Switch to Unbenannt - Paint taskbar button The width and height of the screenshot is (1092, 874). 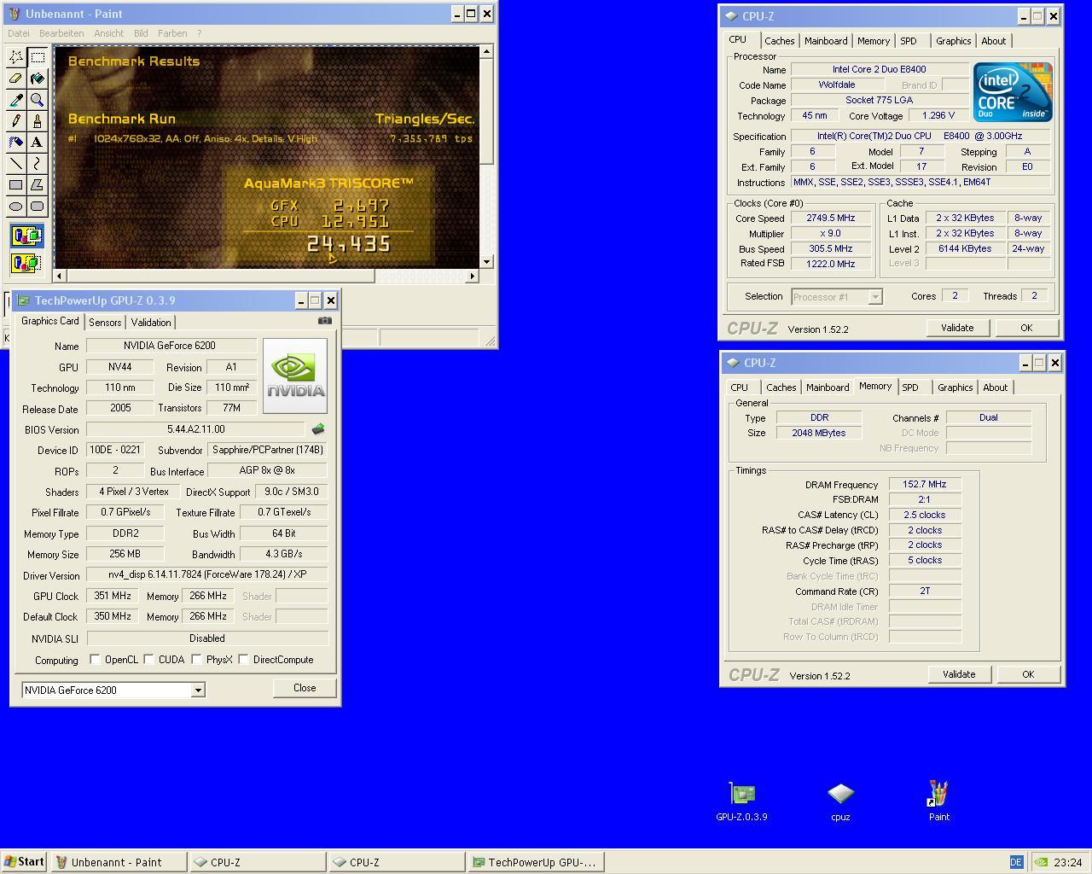coord(119,862)
